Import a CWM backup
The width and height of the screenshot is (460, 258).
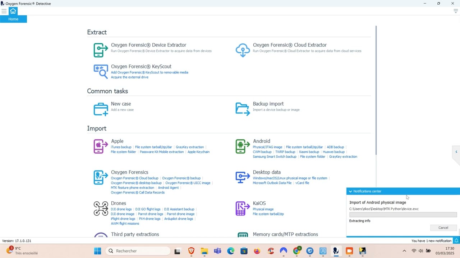[262, 152]
